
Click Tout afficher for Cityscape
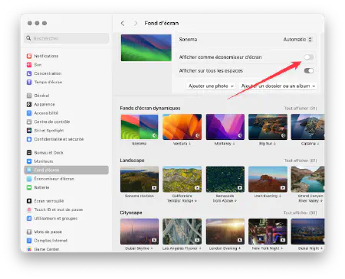tap(301, 212)
